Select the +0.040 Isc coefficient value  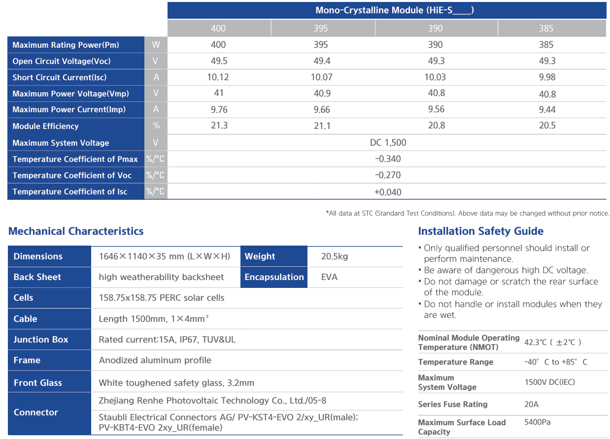click(x=388, y=192)
